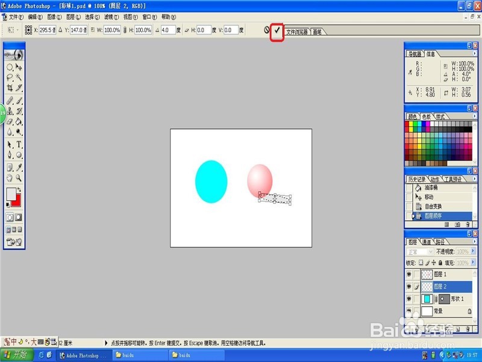Open the 不透明度 opacity dropdown
This screenshot has width=482, height=362.
472,250
